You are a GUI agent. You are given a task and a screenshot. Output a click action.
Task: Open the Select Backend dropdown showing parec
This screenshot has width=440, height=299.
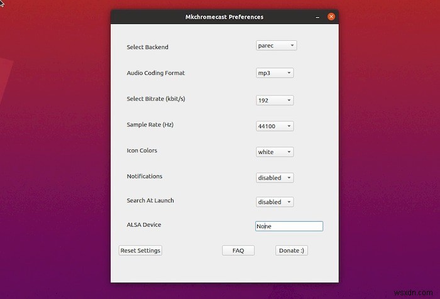click(277, 45)
